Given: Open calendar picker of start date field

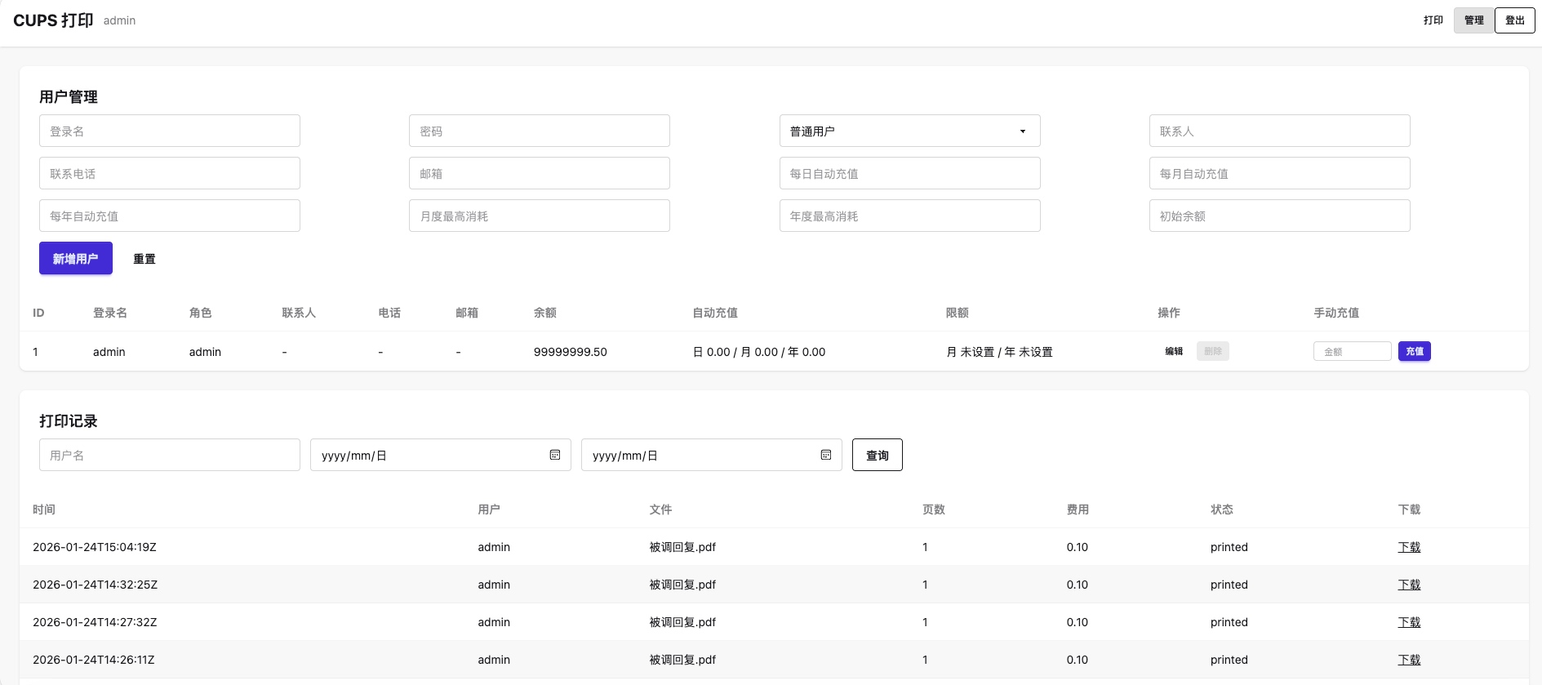Looking at the screenshot, I should pyautogui.click(x=555, y=455).
